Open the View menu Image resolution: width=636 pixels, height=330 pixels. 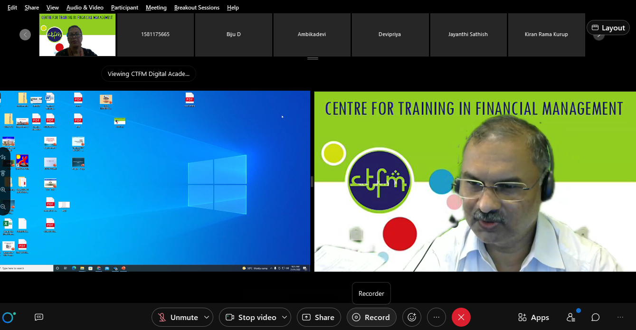(x=53, y=8)
